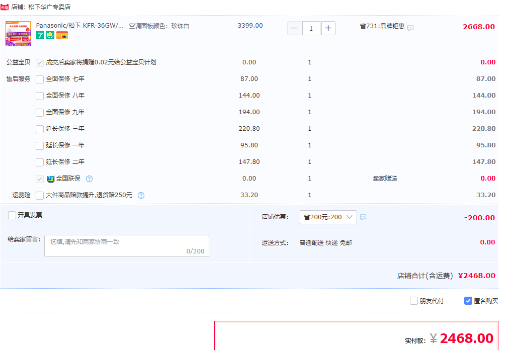Check 延长保修 二年 option

pos(40,162)
